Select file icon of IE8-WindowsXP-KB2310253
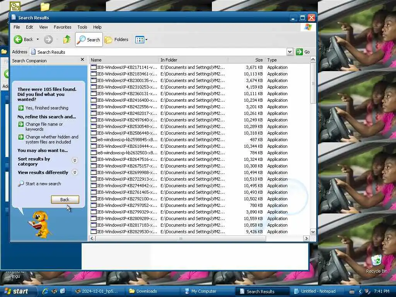This screenshot has height=297, width=396. (94, 87)
